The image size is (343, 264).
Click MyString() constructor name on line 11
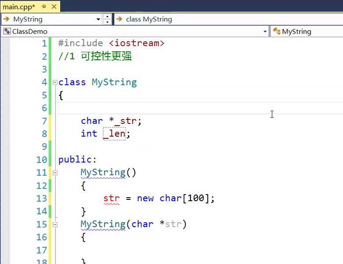point(103,173)
